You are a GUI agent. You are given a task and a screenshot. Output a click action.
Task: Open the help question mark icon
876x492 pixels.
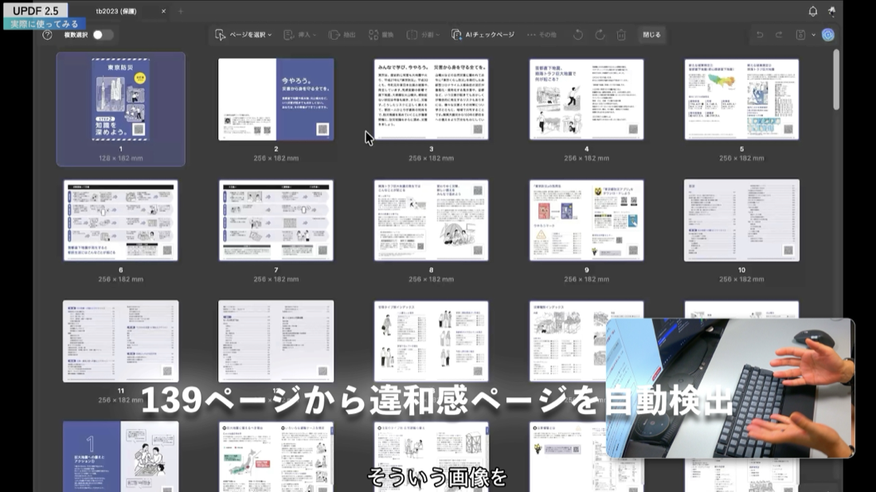tap(48, 34)
